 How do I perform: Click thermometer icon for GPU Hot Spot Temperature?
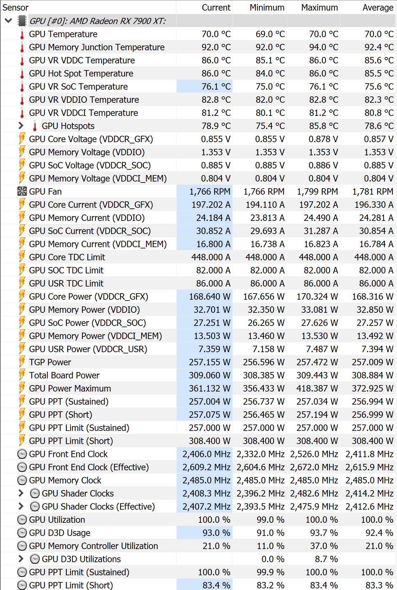(x=22, y=73)
